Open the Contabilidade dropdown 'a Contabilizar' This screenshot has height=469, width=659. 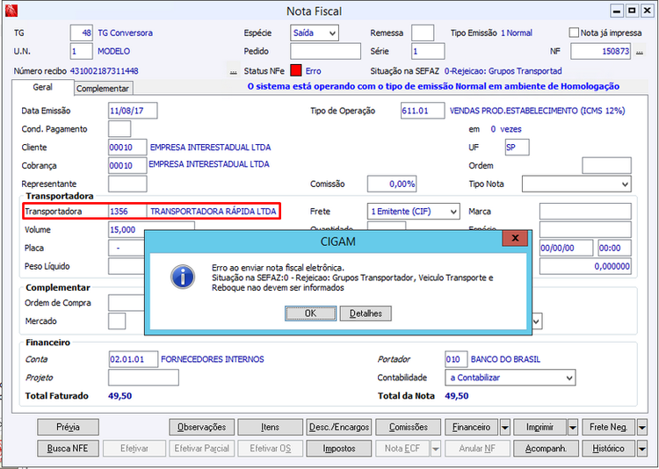(511, 378)
